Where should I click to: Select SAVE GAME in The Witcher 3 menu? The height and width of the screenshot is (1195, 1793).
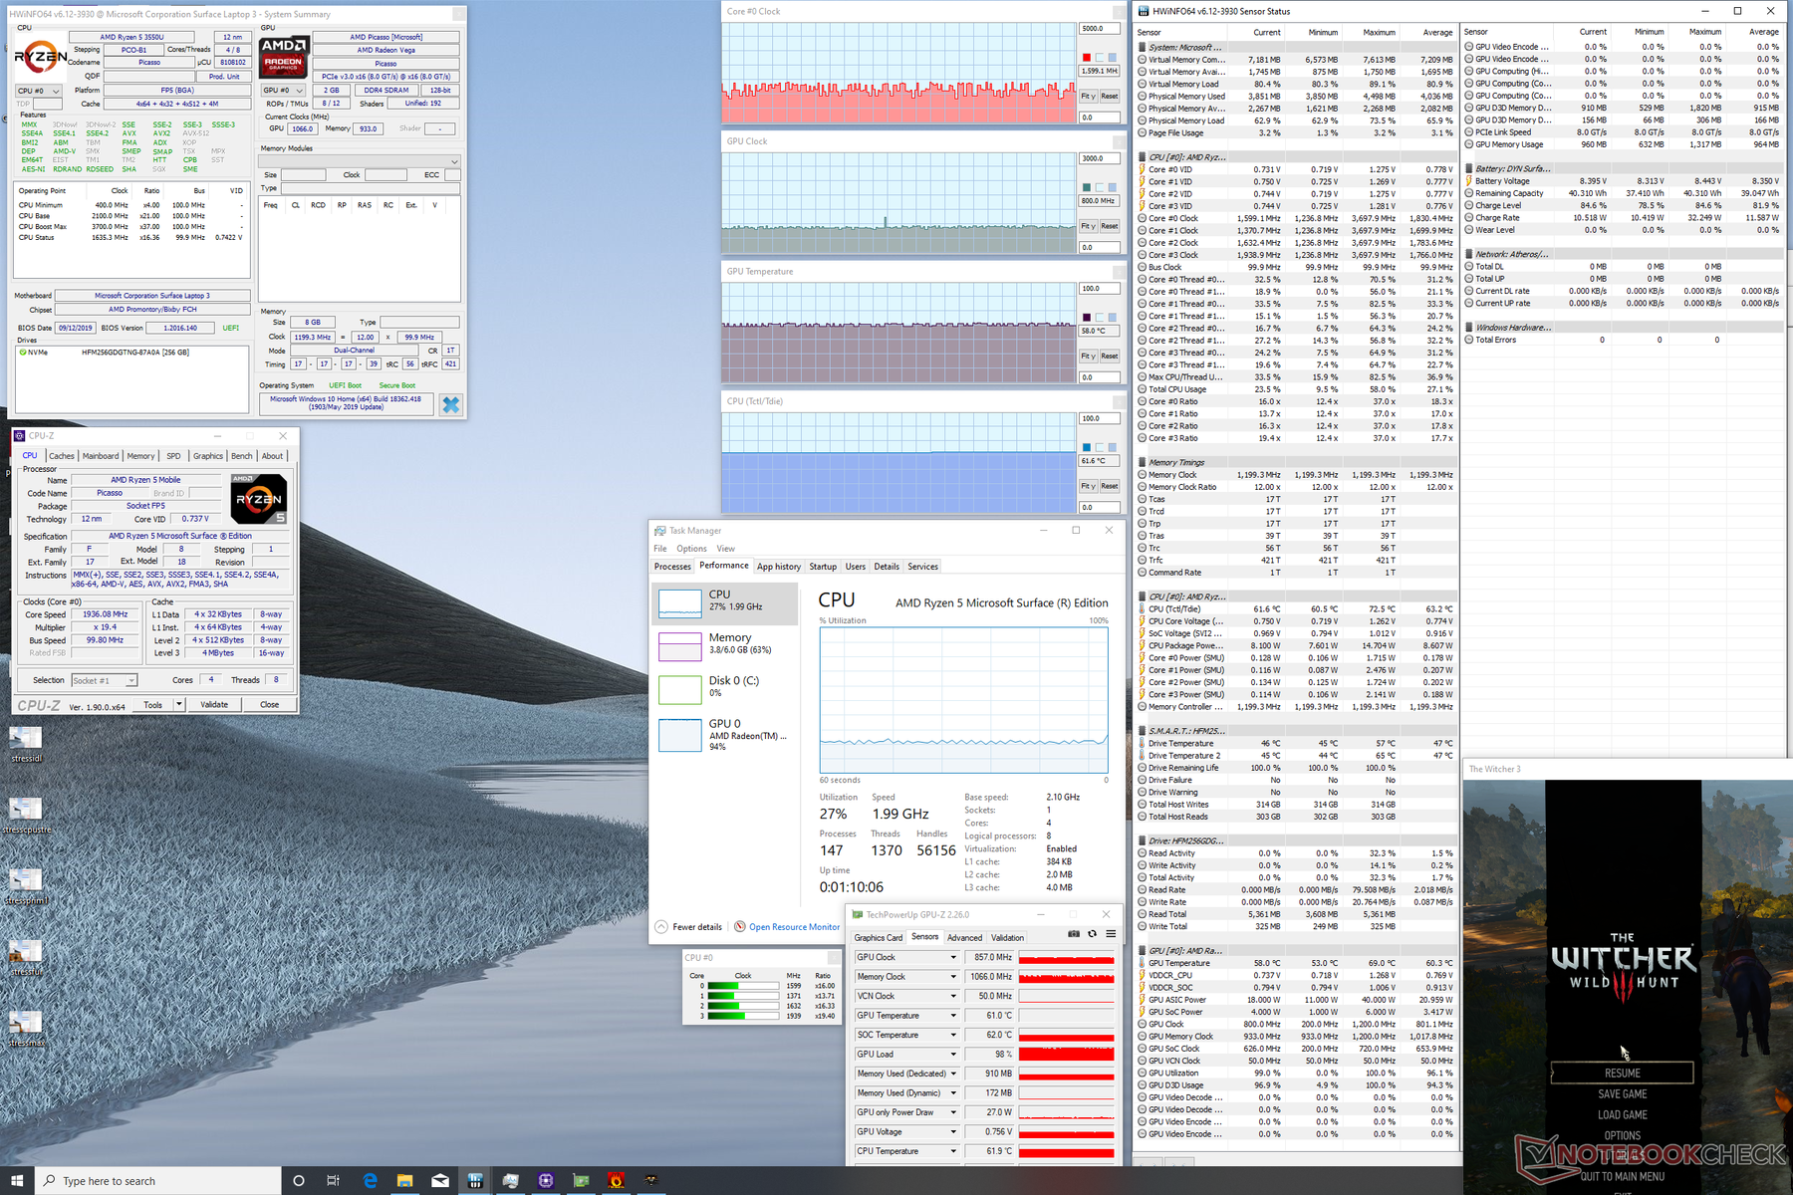pyautogui.click(x=1622, y=1093)
